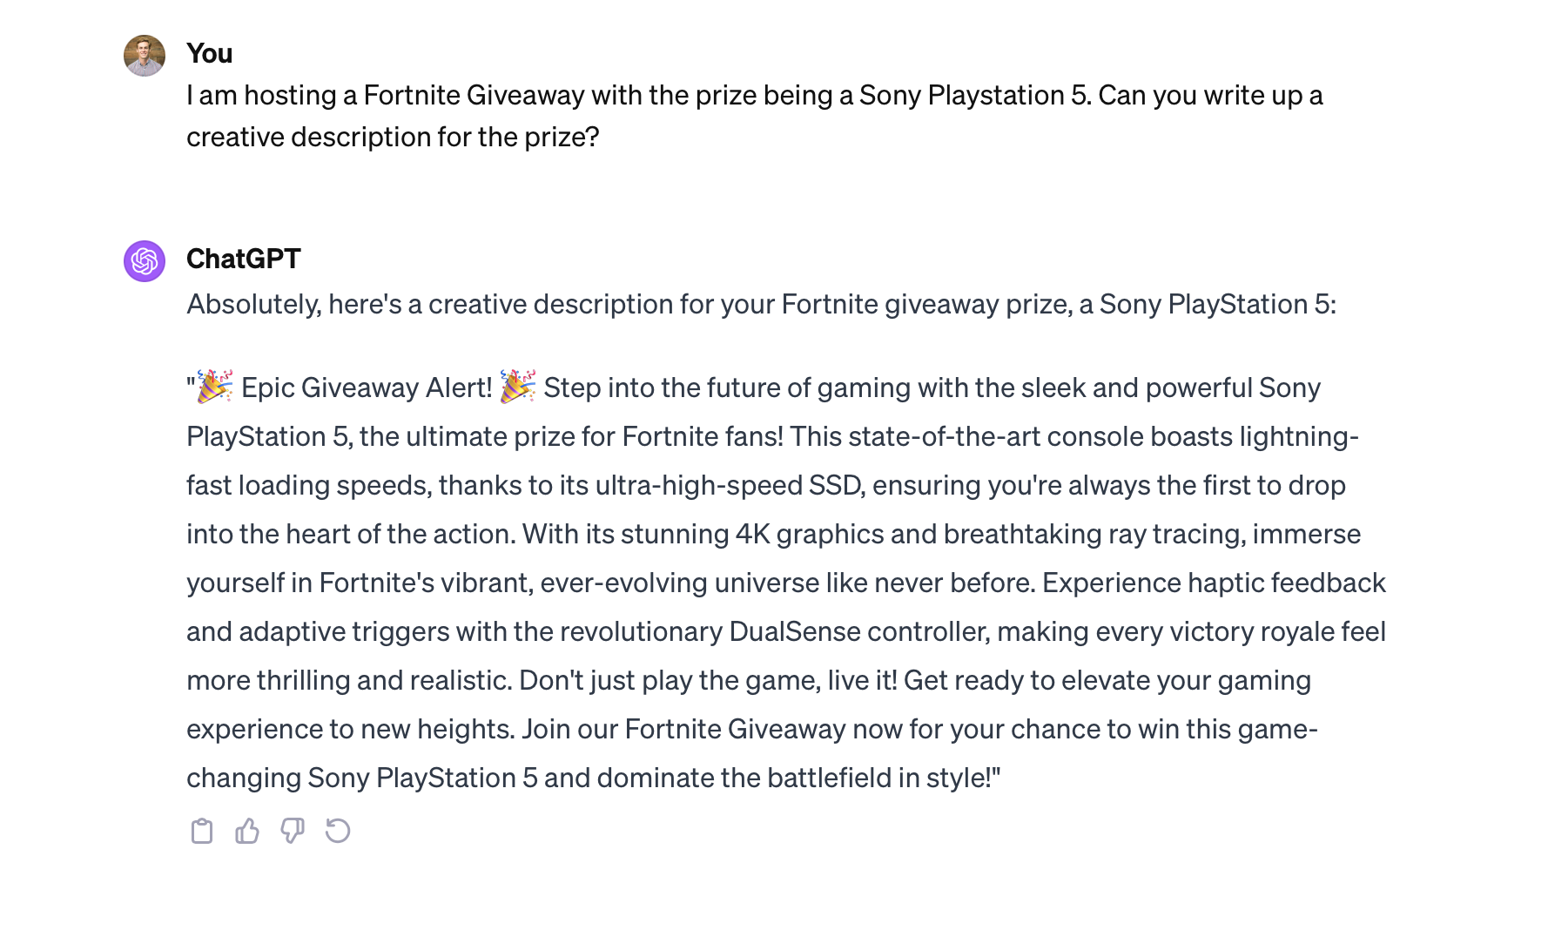Image resolution: width=1548 pixels, height=930 pixels.
Task: Click the party popper emoji before "Step"
Action: pyautogui.click(x=517, y=387)
